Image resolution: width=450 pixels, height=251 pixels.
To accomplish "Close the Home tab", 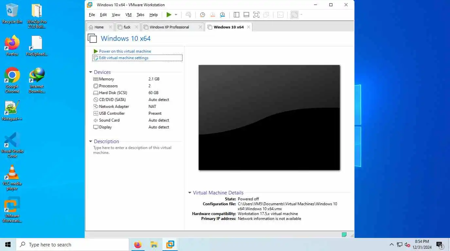I will (111, 27).
